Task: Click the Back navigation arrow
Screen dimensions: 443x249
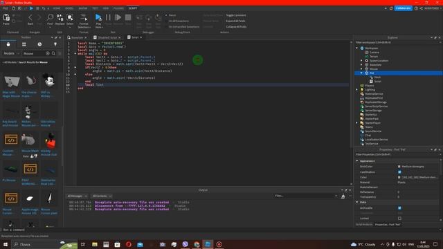Action: point(30,17)
